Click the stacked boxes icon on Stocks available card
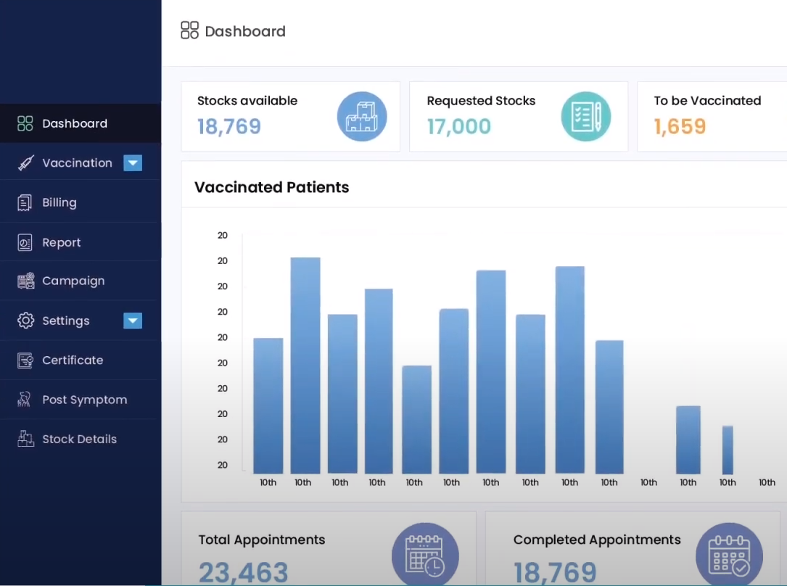Image resolution: width=787 pixels, height=586 pixels. tap(363, 116)
